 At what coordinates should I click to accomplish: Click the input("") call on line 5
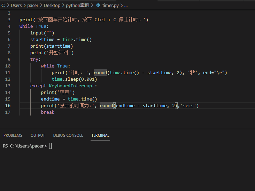point(42,33)
